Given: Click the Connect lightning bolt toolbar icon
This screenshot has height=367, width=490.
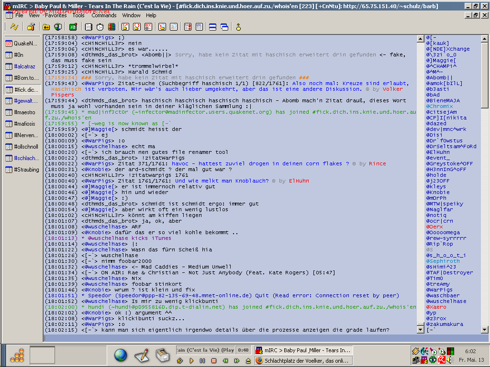Looking at the screenshot, I should pos(14,27).
